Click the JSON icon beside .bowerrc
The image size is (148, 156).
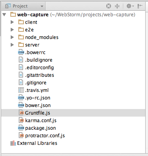click(21, 53)
